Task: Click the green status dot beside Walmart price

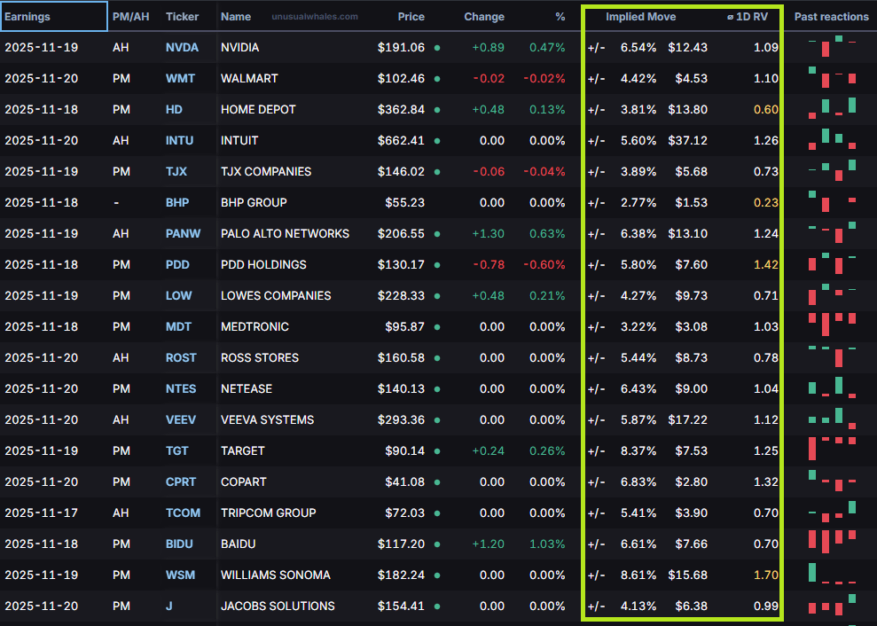Action: (437, 79)
